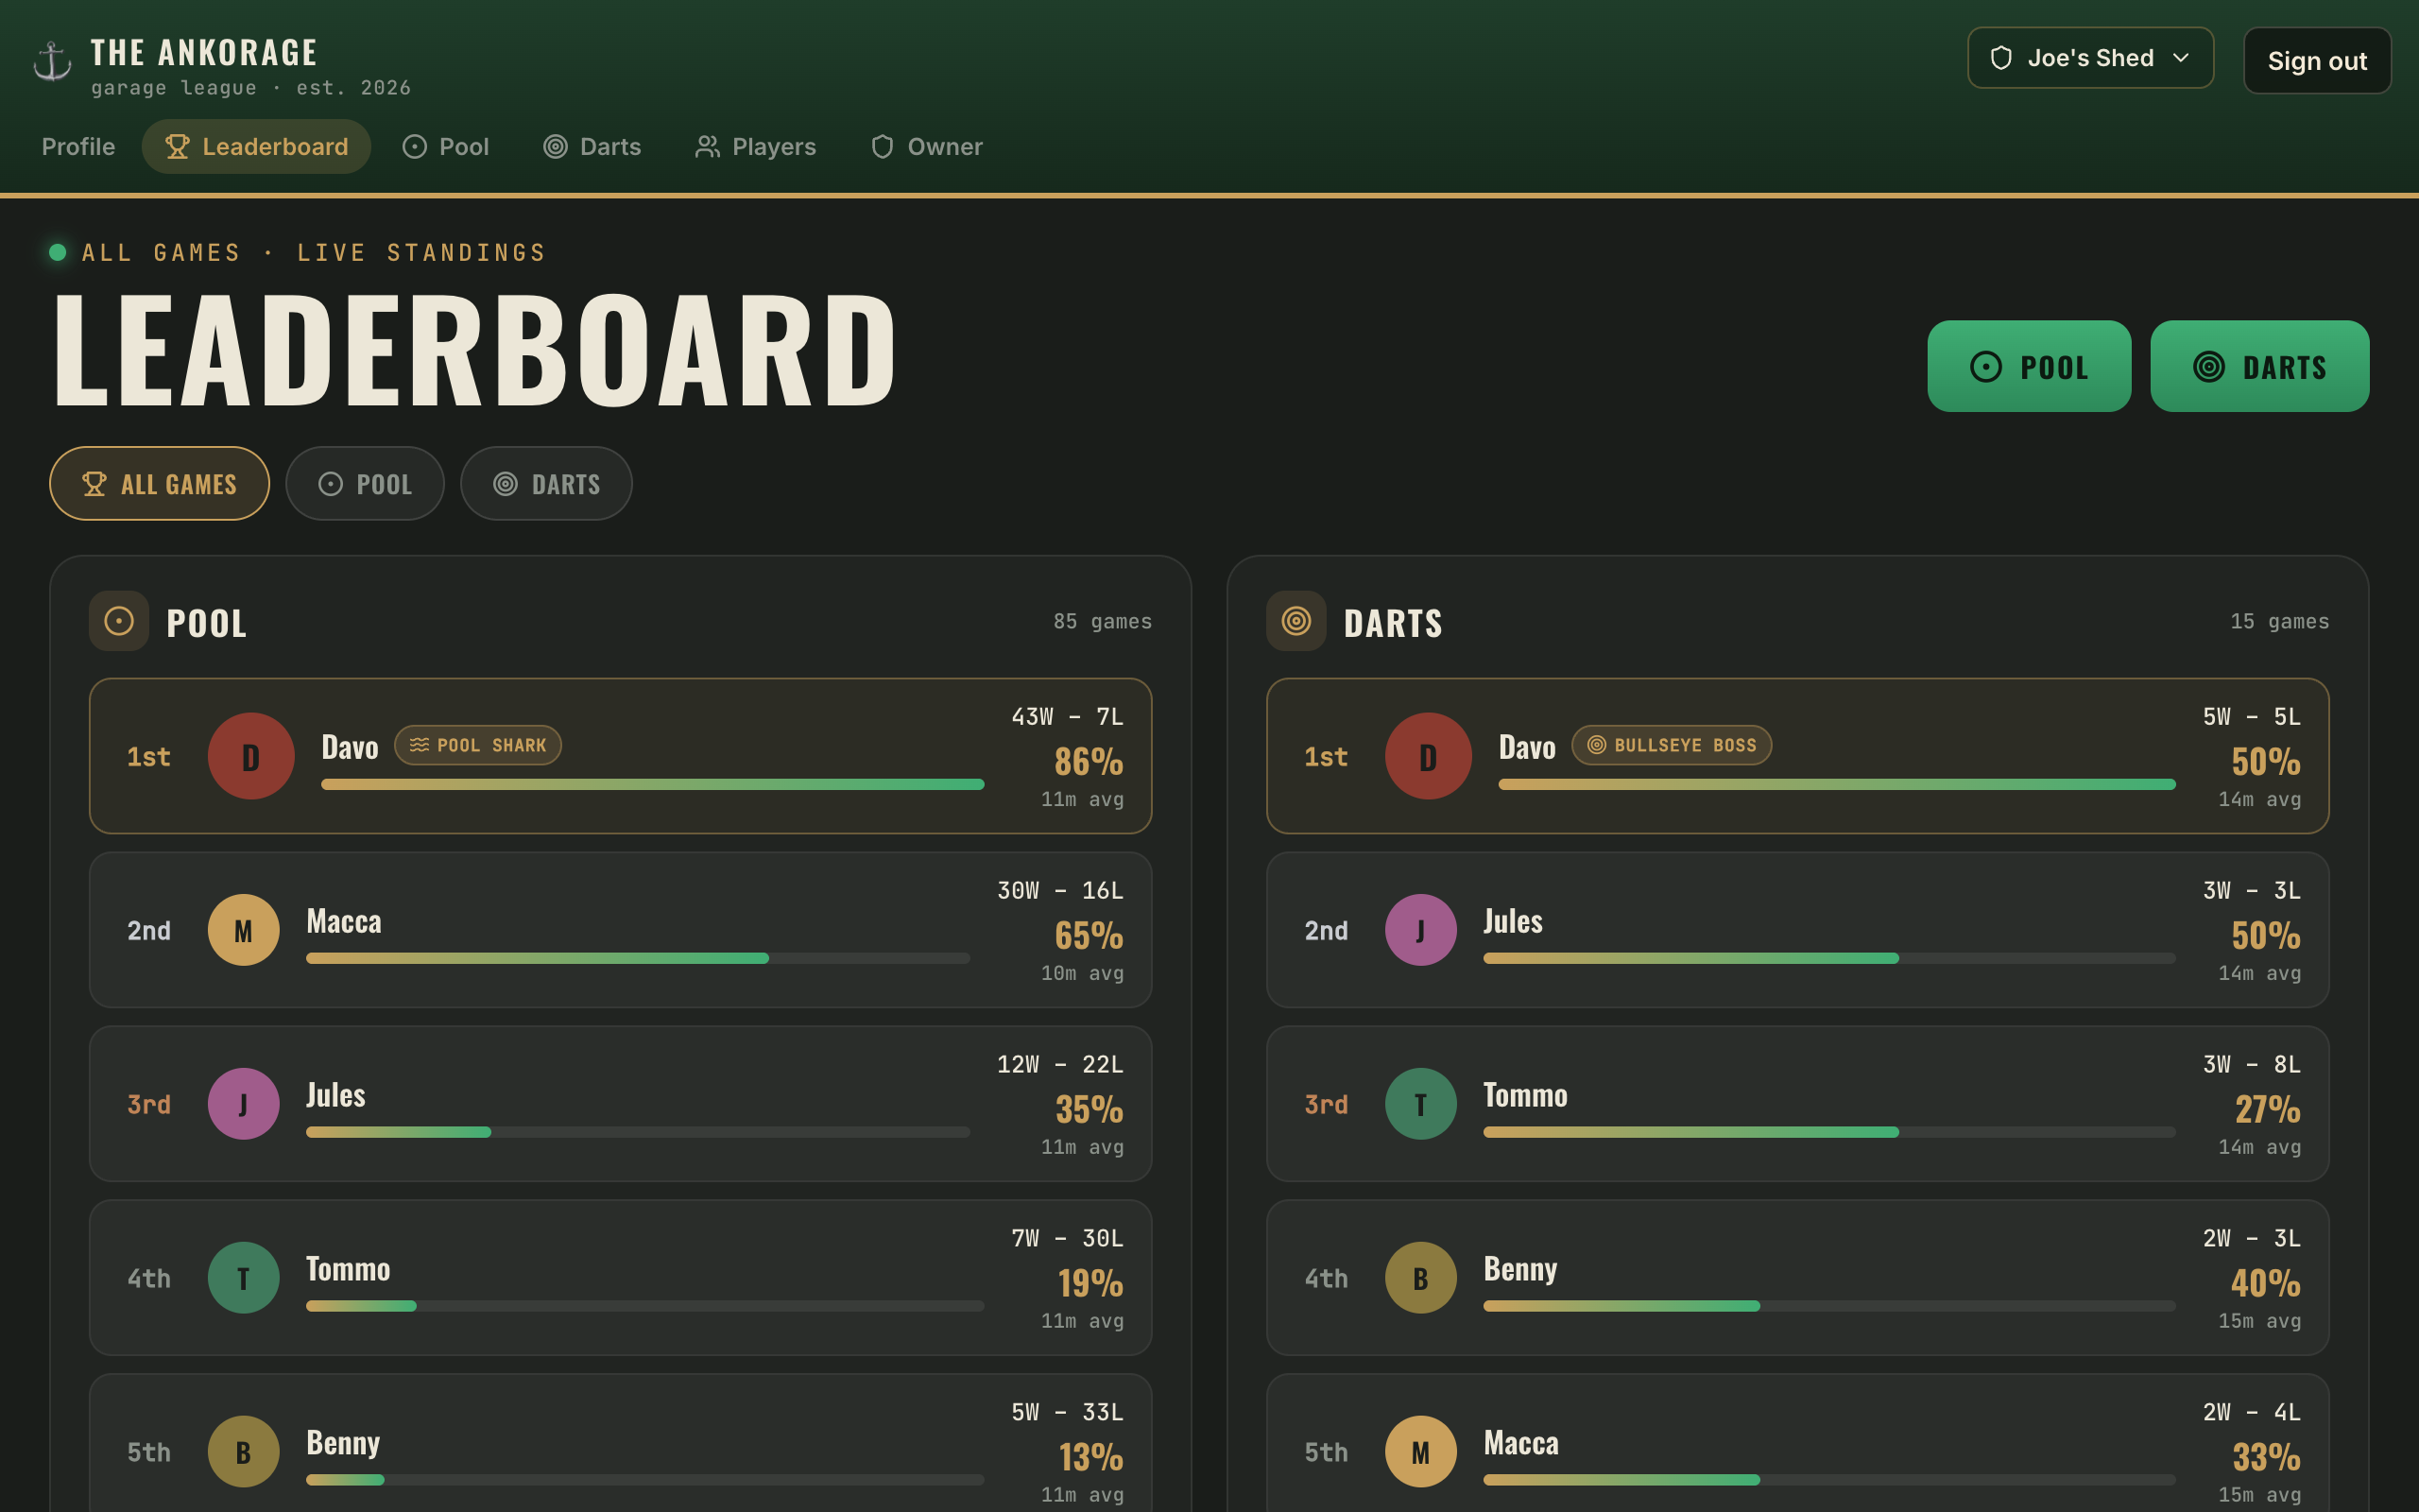Click Davo's Pool win-rate progress bar
Viewport: 2419px width, 1512px height.
coord(653,784)
